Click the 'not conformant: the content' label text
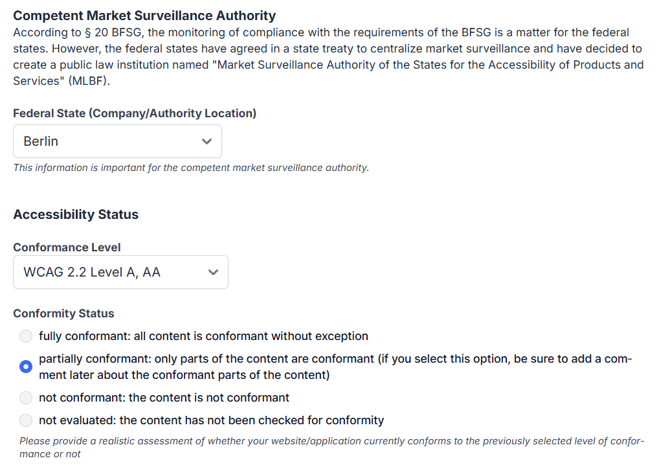The image size is (659, 467). (x=164, y=398)
